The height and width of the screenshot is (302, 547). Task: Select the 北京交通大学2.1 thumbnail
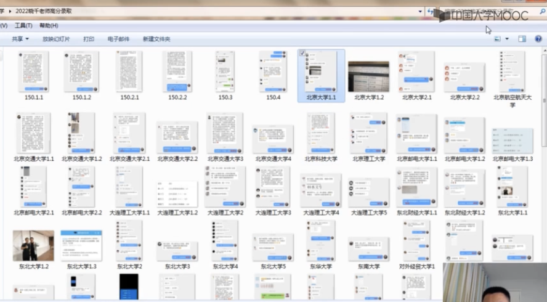tap(129, 133)
